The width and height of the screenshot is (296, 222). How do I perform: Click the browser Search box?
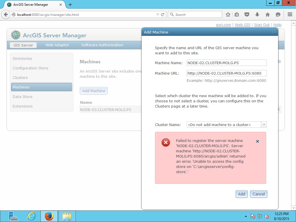(x=195, y=14)
